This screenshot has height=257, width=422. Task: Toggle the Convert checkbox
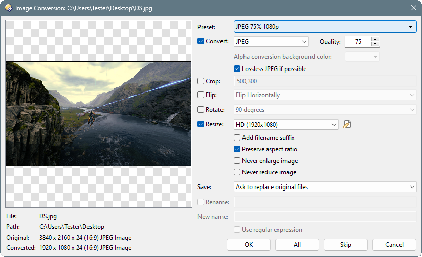tap(201, 41)
